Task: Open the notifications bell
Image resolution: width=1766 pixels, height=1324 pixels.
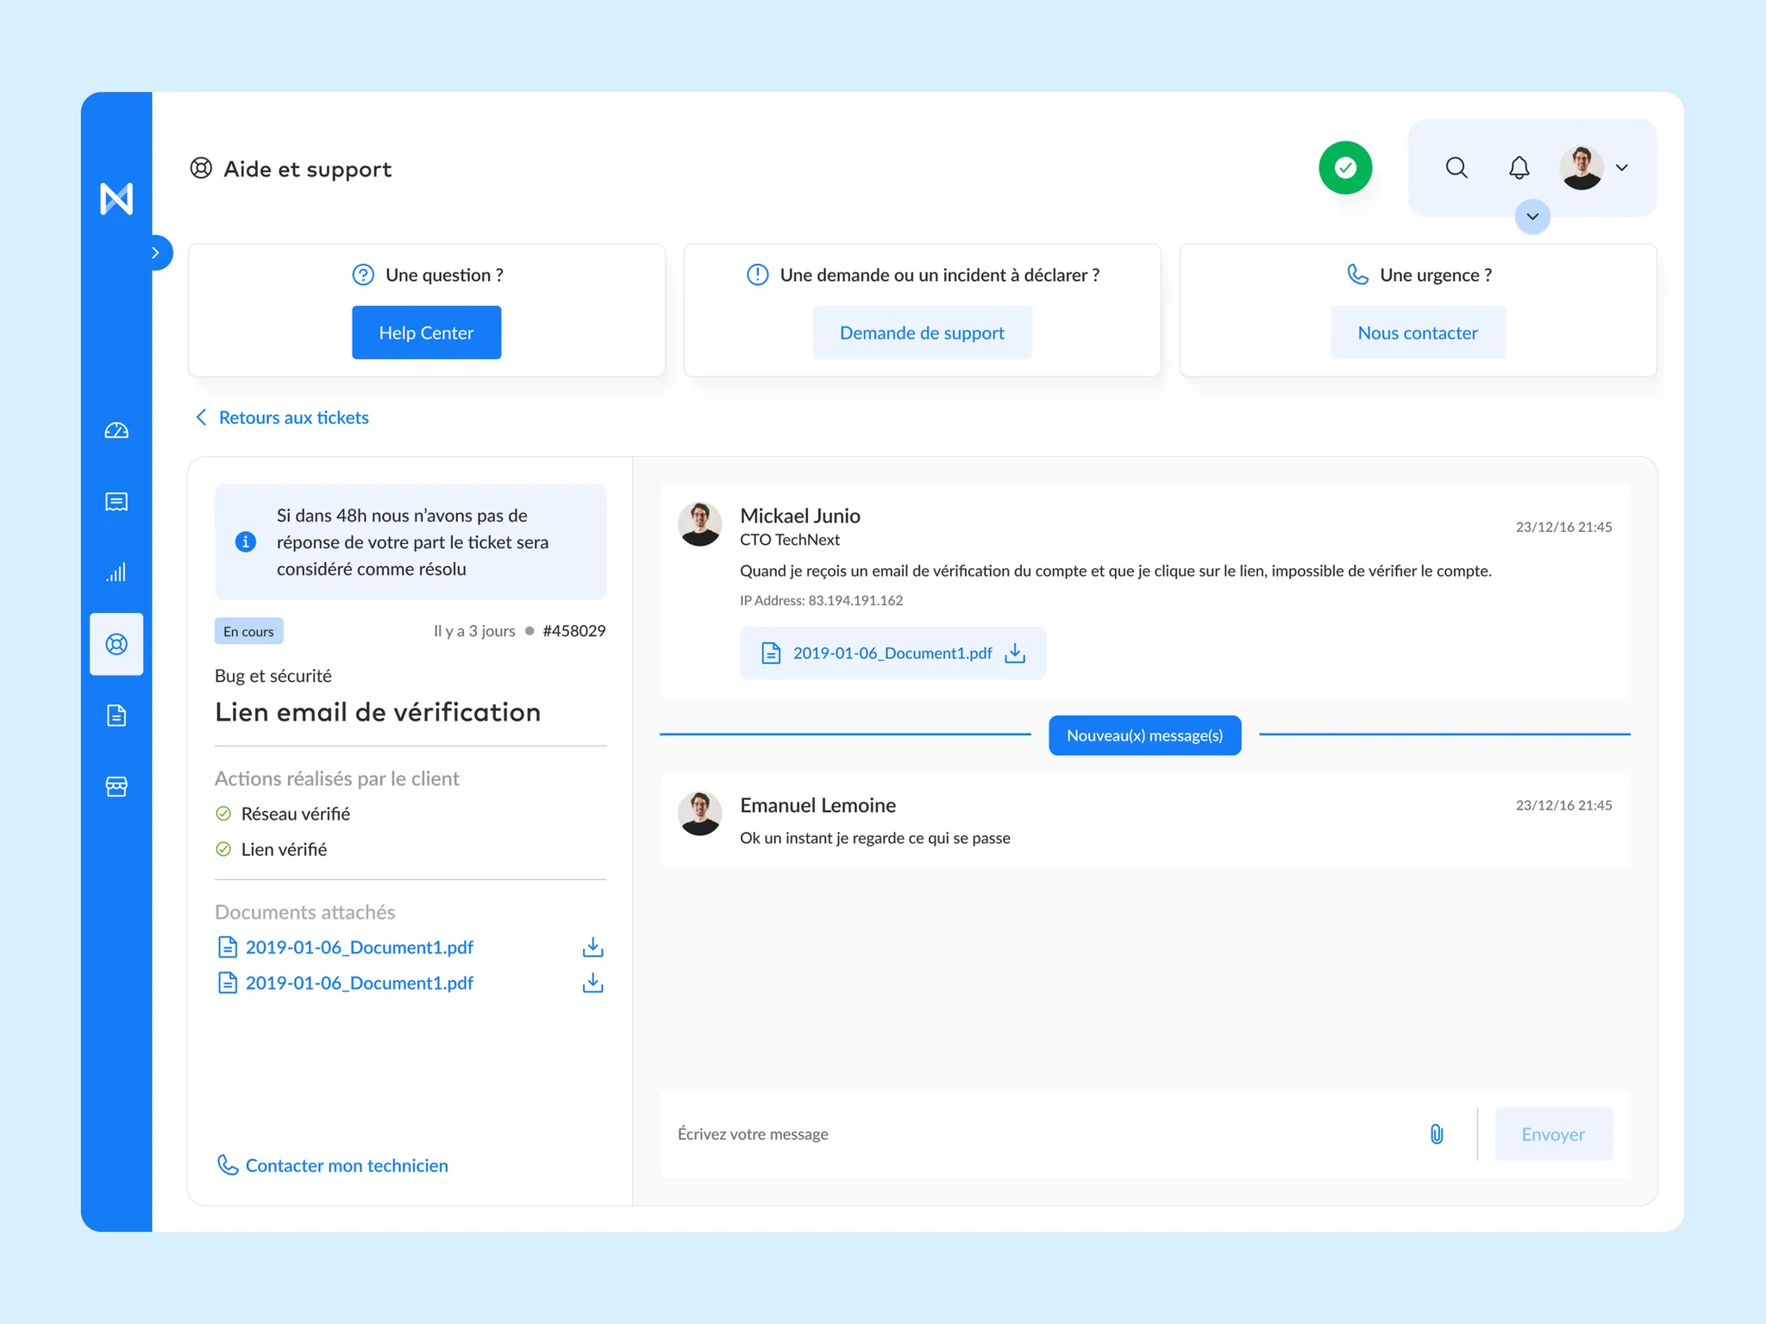Action: click(x=1519, y=167)
